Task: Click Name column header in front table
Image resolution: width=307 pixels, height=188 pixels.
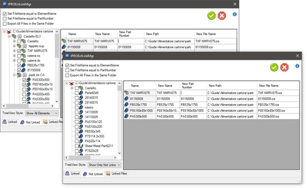Action: pyautogui.click(x=142, y=86)
